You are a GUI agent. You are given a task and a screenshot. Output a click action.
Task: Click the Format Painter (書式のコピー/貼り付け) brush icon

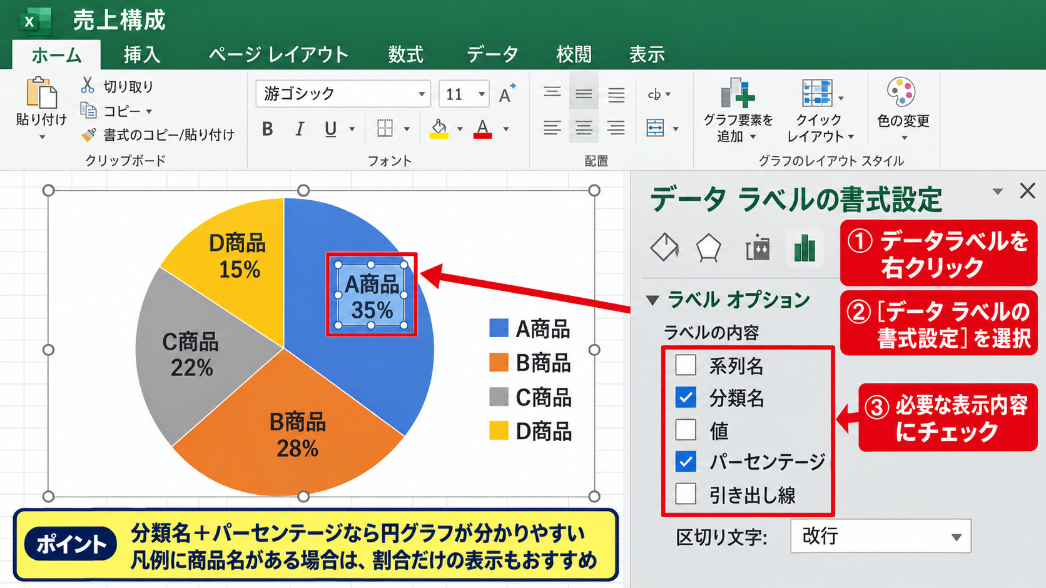pos(89,134)
